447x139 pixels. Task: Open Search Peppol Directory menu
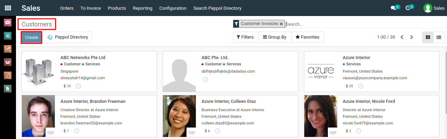coord(217,8)
